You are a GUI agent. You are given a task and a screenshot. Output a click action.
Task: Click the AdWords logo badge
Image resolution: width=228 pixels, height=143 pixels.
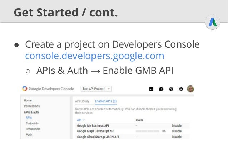[213, 22]
